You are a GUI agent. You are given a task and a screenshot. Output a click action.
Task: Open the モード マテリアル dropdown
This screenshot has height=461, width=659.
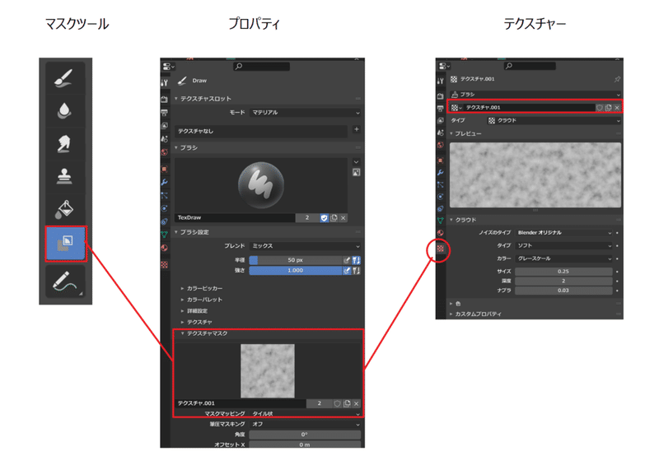[x=306, y=113]
